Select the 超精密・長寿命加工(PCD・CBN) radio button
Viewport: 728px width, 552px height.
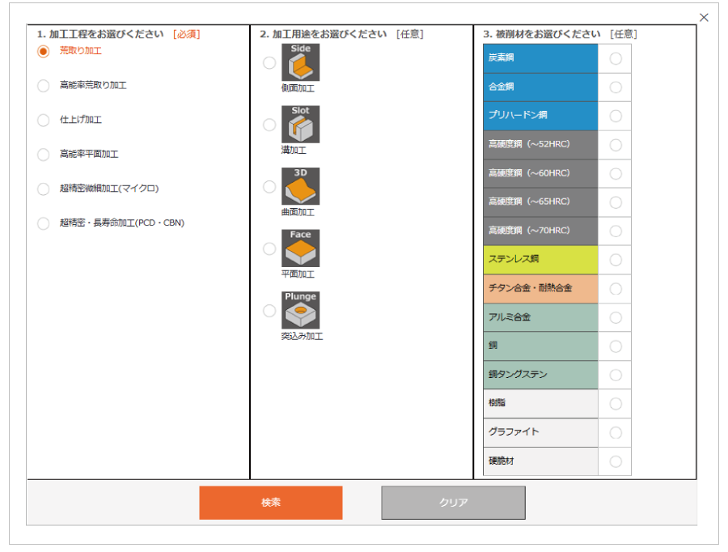click(43, 223)
